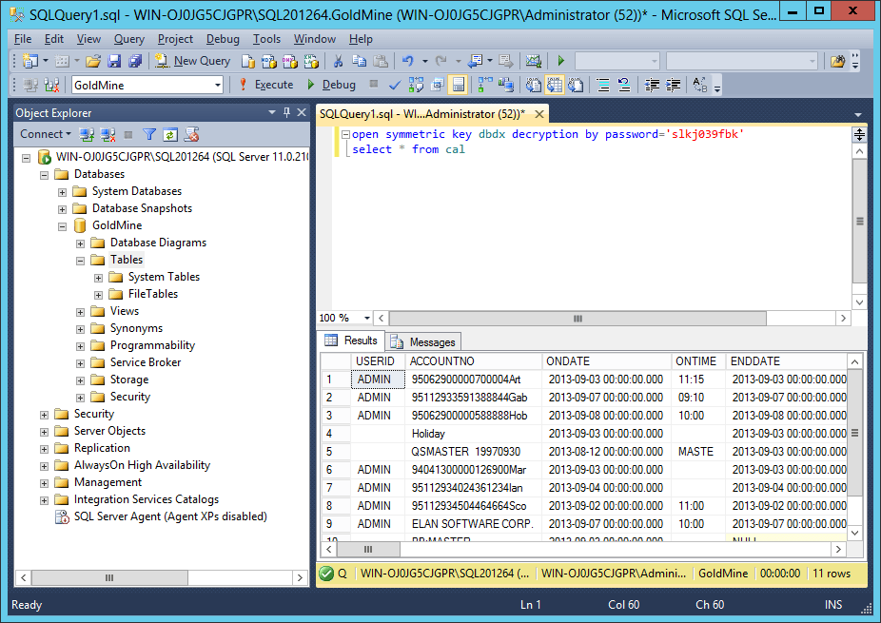Image resolution: width=881 pixels, height=623 pixels.
Task: Select the Views folder in the tree
Action: coord(124,311)
